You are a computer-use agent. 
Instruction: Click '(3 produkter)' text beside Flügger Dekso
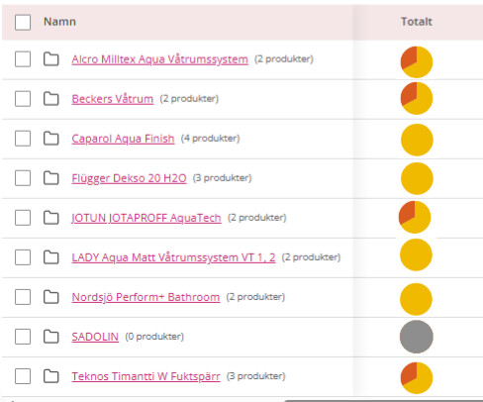click(222, 178)
